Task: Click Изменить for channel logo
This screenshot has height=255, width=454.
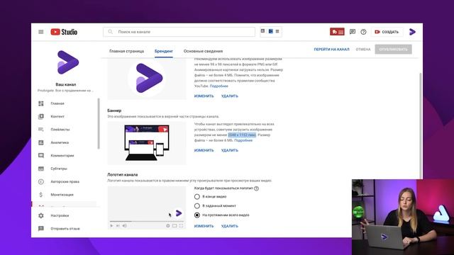Action: pyautogui.click(x=204, y=226)
